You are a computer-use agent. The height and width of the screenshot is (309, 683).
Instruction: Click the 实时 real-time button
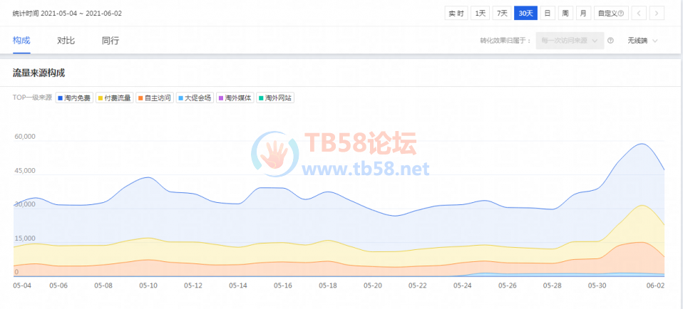[456, 13]
